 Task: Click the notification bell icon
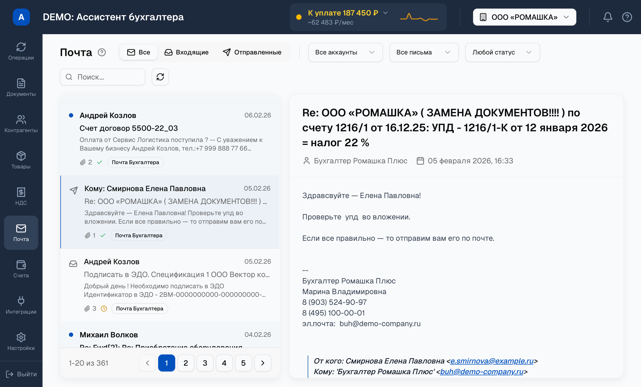click(x=608, y=17)
